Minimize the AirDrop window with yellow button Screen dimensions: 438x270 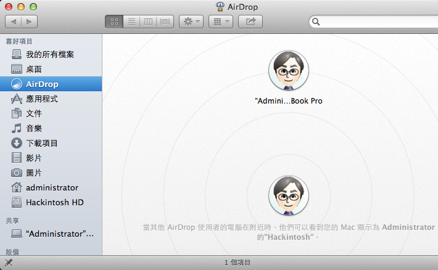click(x=21, y=7)
